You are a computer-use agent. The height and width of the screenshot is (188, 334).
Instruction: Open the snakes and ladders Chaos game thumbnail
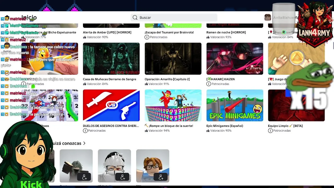pos(50,105)
